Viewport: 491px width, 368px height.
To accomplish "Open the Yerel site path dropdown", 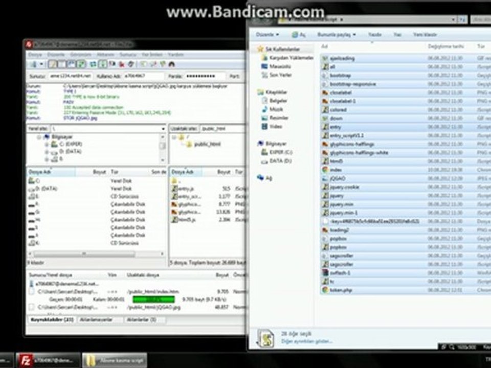I will (163, 129).
